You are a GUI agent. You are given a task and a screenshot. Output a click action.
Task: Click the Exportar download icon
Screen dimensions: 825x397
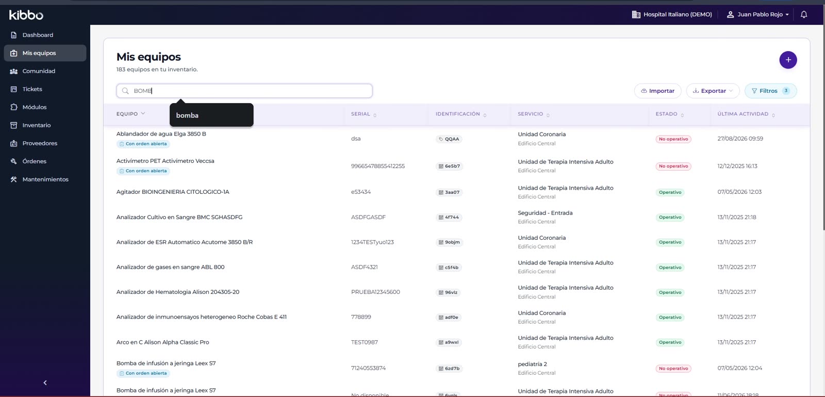696,91
